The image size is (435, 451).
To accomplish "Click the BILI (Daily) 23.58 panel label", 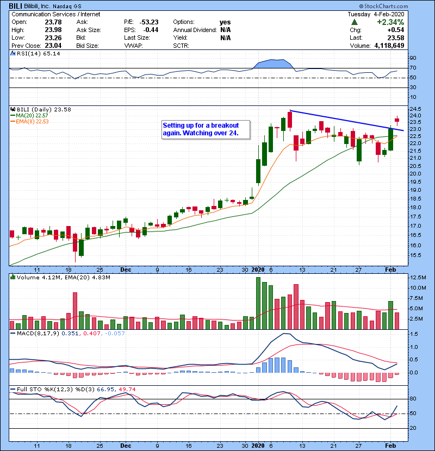I will pos(43,110).
